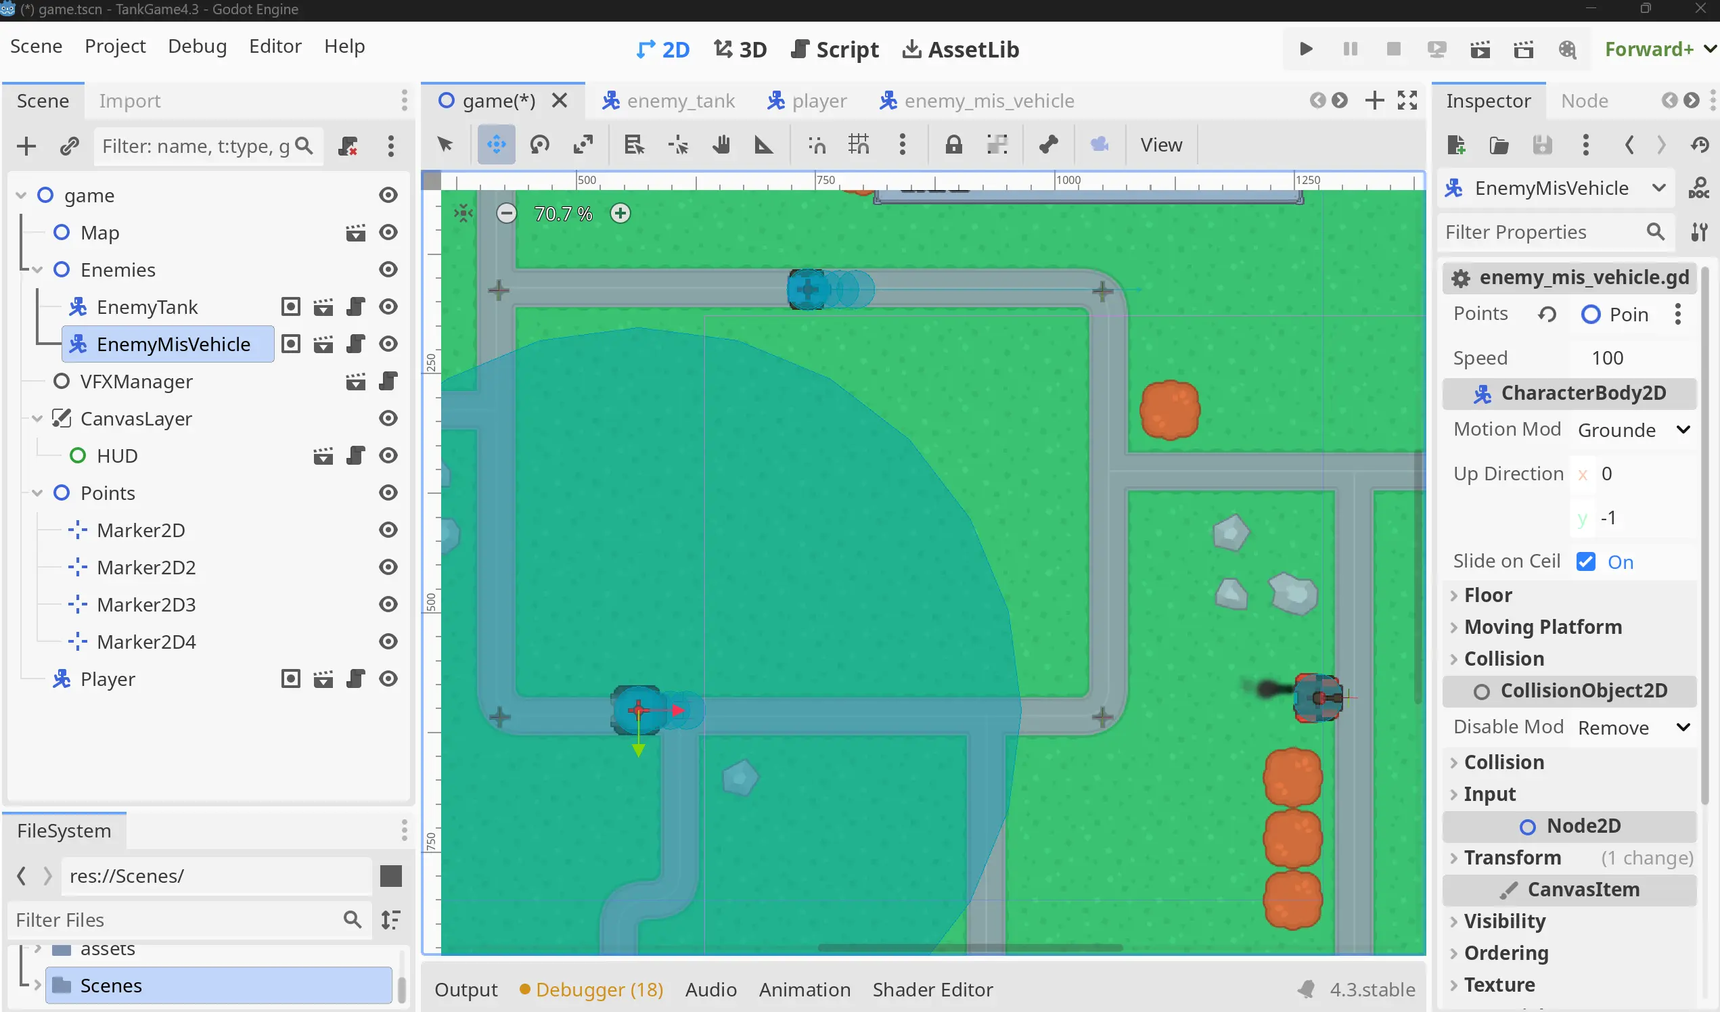Toggle visibility of game root node
The width and height of the screenshot is (1720, 1012).
tap(388, 196)
